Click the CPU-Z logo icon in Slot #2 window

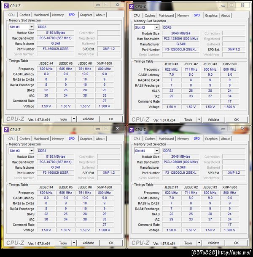point(131,6)
